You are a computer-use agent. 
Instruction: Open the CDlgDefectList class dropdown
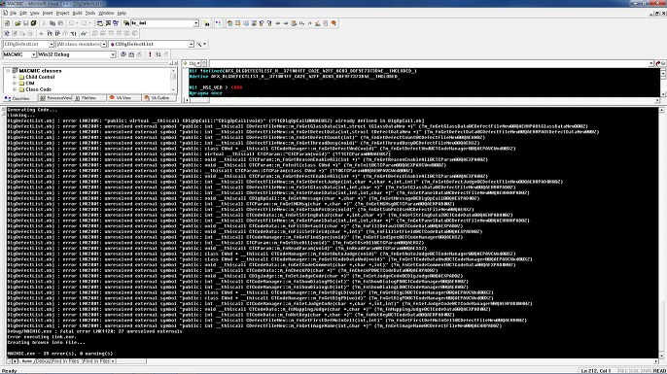[51, 45]
